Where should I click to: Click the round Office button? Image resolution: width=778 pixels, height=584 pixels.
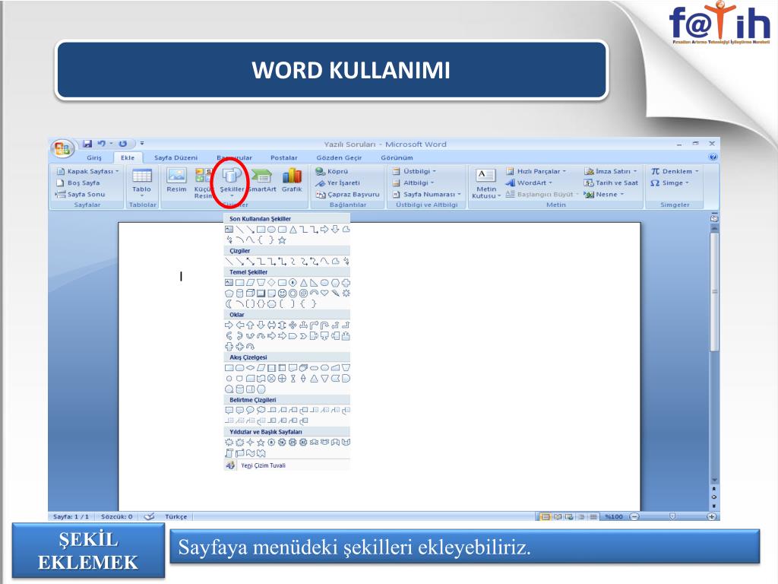[x=62, y=148]
